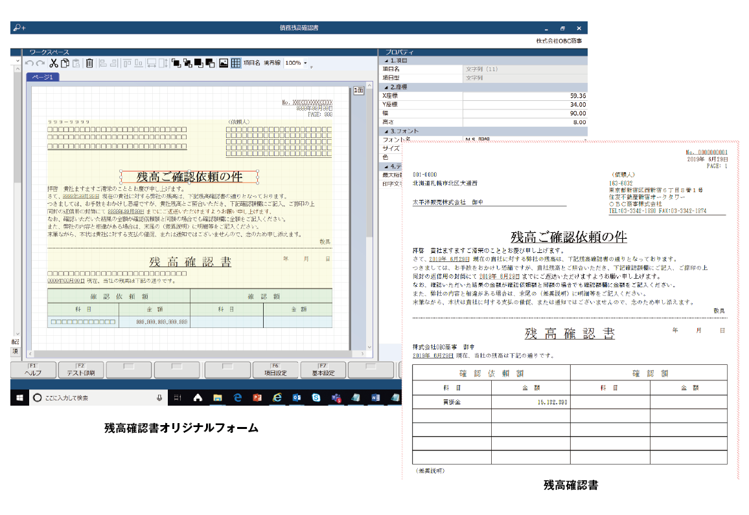Collapse the 1.項目 property group
Viewport: 749px width, 515px height.
386,61
